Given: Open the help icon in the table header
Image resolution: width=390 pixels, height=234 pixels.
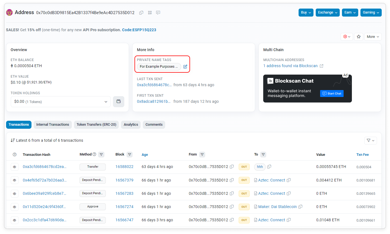Looking at the screenshot, I should [x=15, y=155].
